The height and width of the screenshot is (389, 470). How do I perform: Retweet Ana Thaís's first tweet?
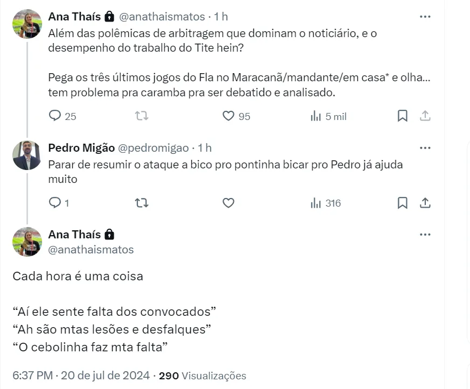(141, 116)
